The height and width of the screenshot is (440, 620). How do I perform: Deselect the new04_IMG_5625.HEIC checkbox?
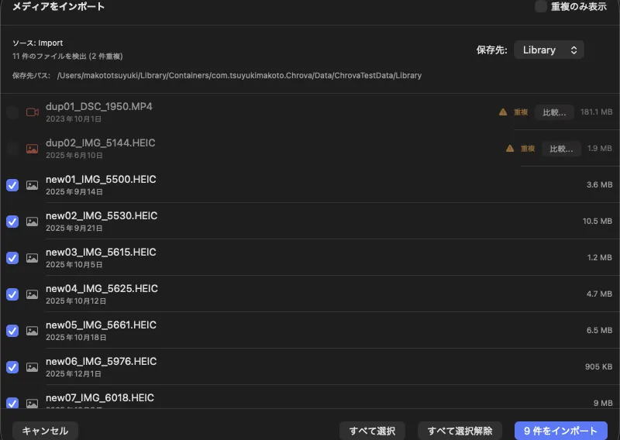point(12,294)
